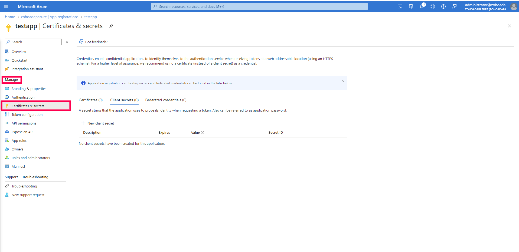Pin the Certificates & secrets blade
519x252 pixels.
coord(111,26)
